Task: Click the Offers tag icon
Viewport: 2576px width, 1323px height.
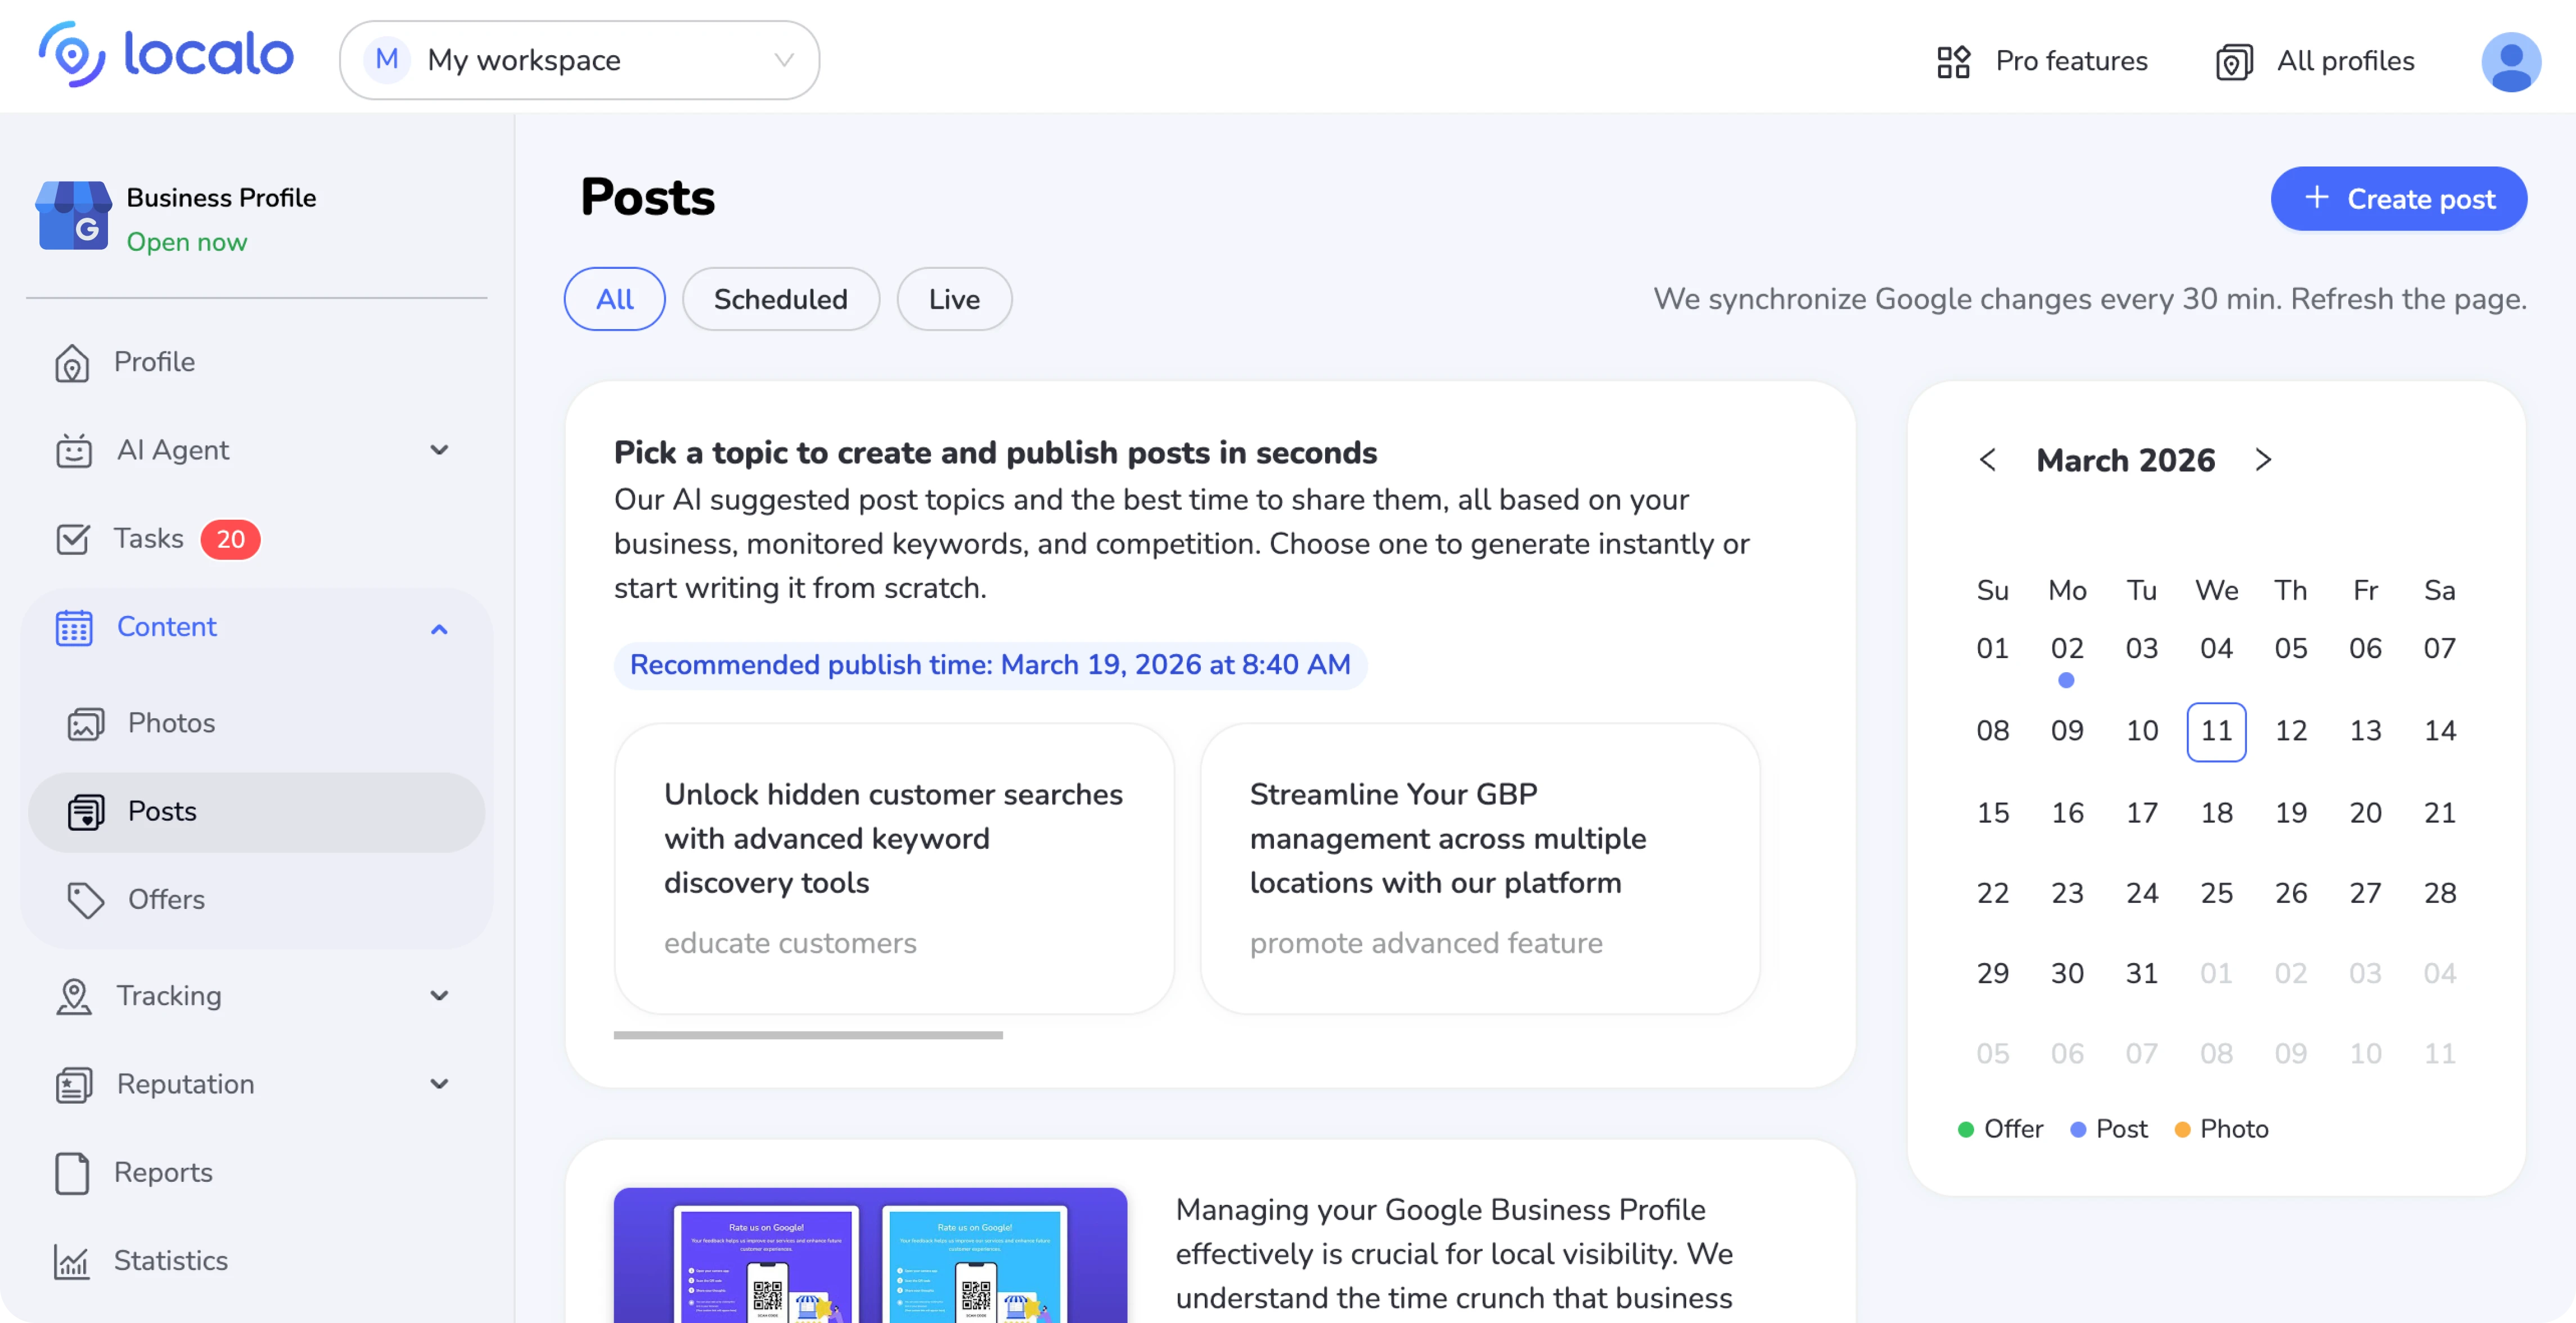Action: [x=85, y=899]
